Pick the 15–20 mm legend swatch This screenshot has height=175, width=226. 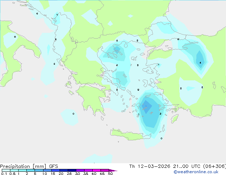[x=56, y=170]
